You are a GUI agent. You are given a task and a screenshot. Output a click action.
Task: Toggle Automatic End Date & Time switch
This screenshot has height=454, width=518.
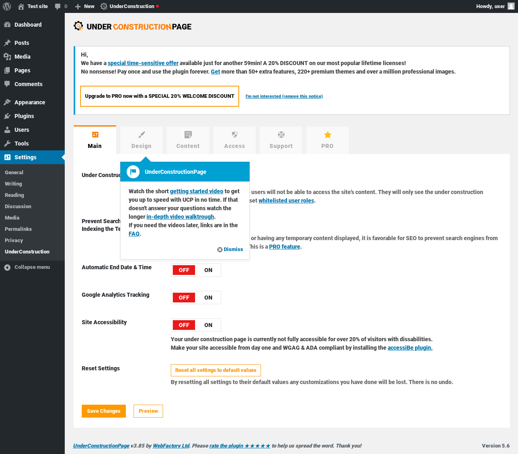click(196, 270)
